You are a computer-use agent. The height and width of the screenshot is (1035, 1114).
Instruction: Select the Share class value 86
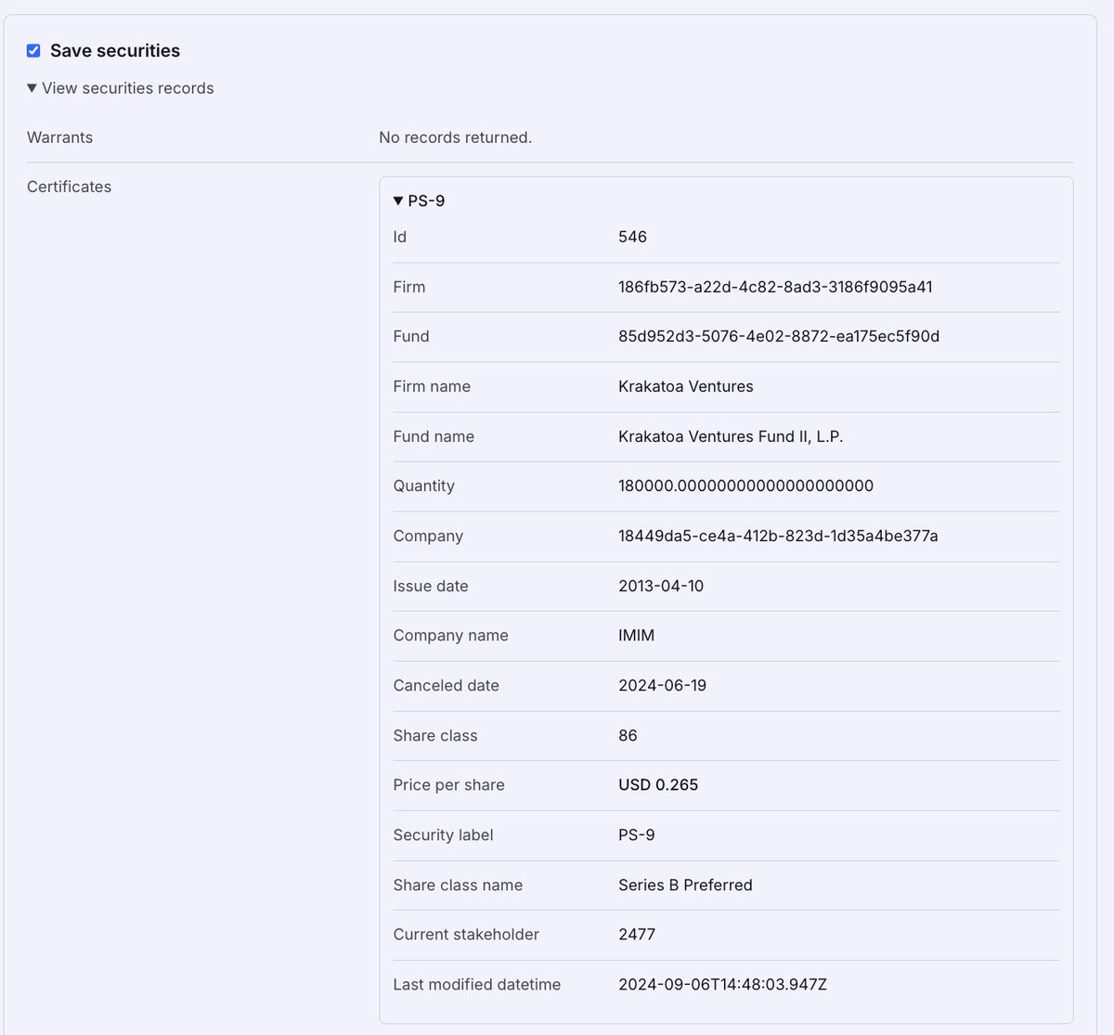click(x=628, y=735)
